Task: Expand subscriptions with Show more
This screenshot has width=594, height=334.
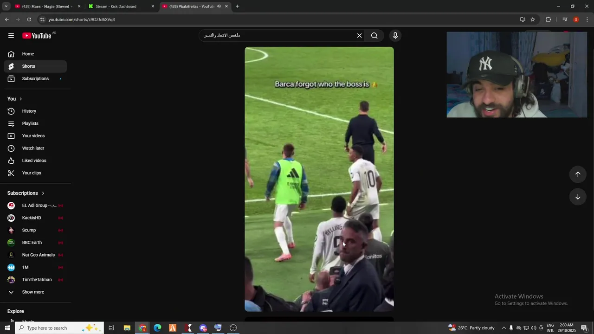Action: [35, 292]
